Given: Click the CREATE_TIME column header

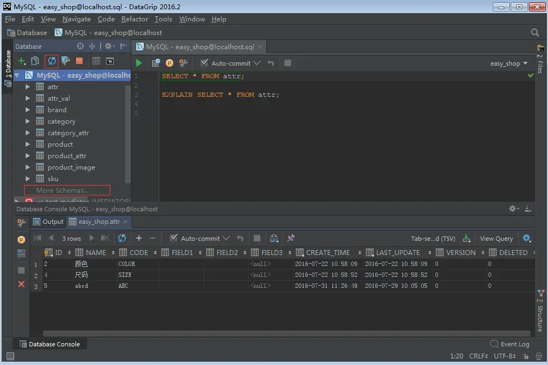Looking at the screenshot, I should [x=328, y=252].
